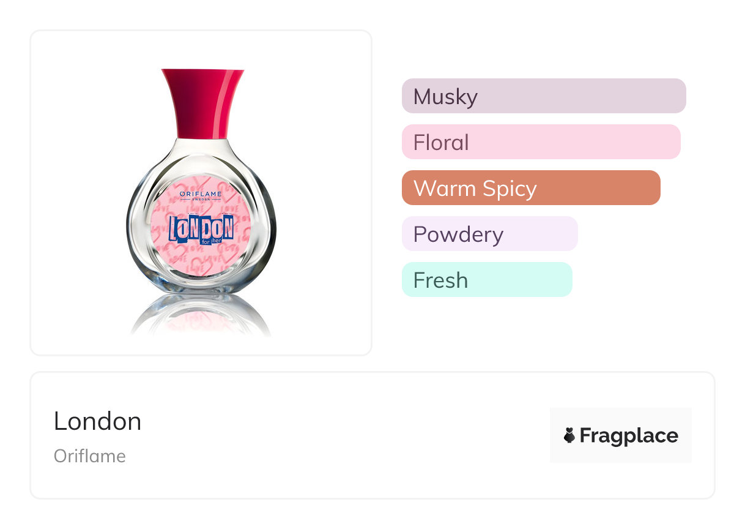745x529 pixels.
Task: Click the Fragplace wordmark text
Action: [628, 435]
